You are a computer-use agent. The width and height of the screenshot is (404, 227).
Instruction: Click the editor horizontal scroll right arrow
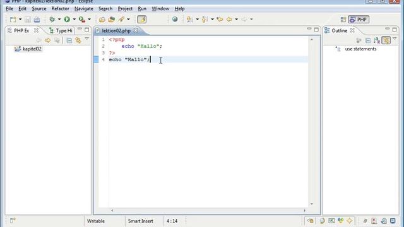coord(304,211)
